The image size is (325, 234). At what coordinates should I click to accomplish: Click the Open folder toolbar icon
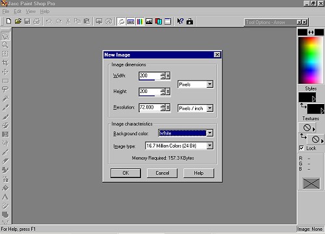tap(18, 21)
